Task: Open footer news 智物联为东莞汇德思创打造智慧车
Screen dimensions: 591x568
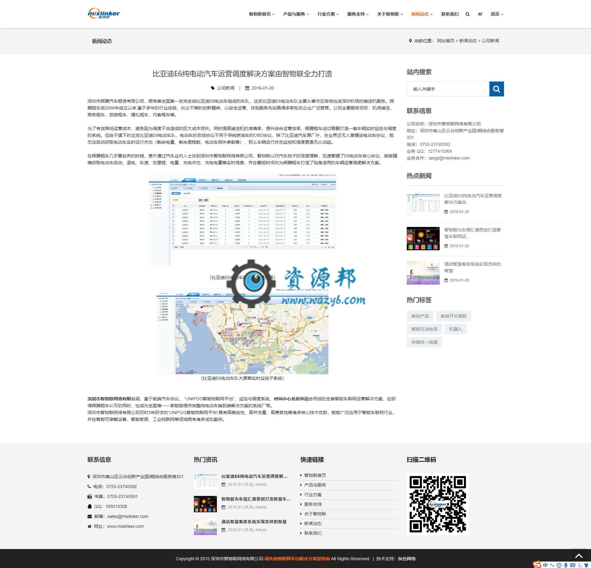Action: click(x=256, y=499)
